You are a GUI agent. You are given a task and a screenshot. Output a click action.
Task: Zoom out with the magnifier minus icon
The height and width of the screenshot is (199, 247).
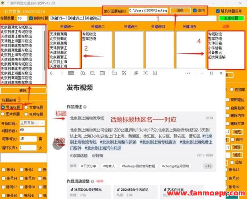pos(93,73)
